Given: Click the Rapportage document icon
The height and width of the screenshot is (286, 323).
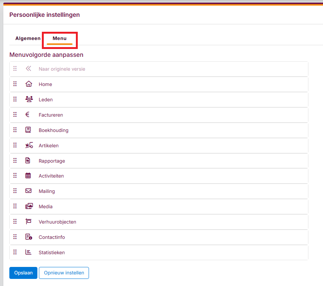Looking at the screenshot, I should (x=28, y=161).
